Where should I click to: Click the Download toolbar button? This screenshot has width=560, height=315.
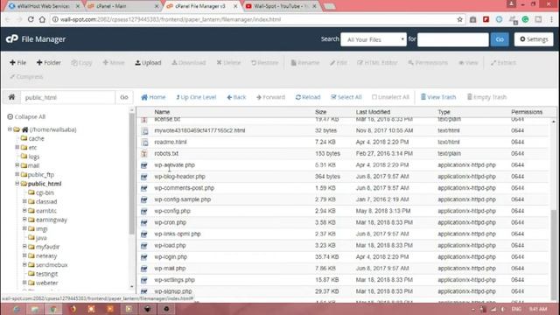(x=189, y=62)
